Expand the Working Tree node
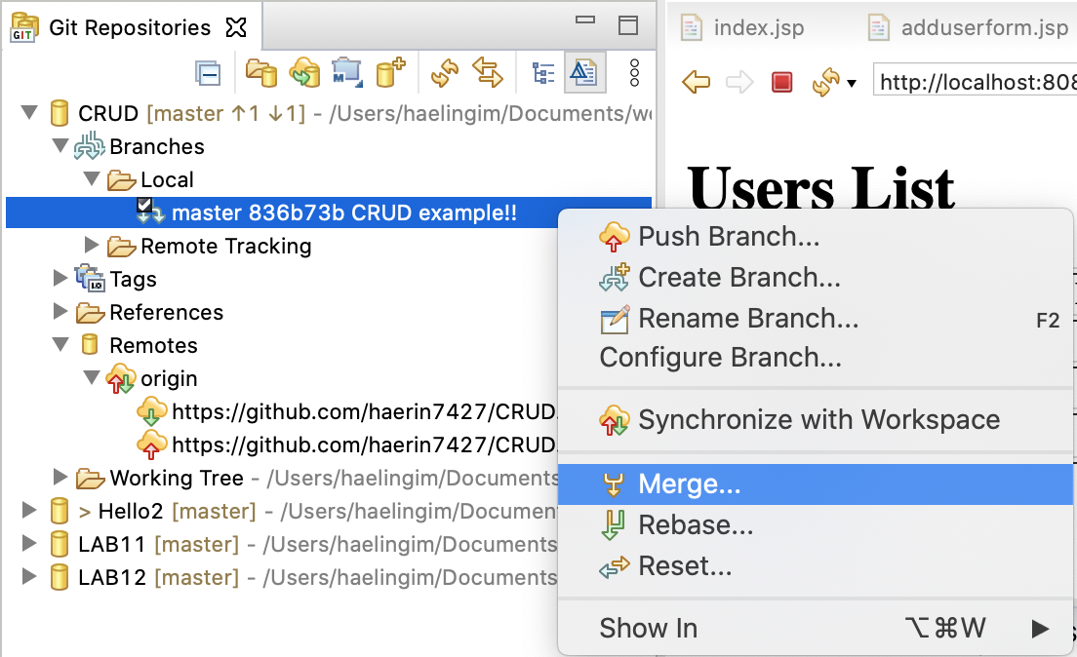The height and width of the screenshot is (657, 1077). 60,477
